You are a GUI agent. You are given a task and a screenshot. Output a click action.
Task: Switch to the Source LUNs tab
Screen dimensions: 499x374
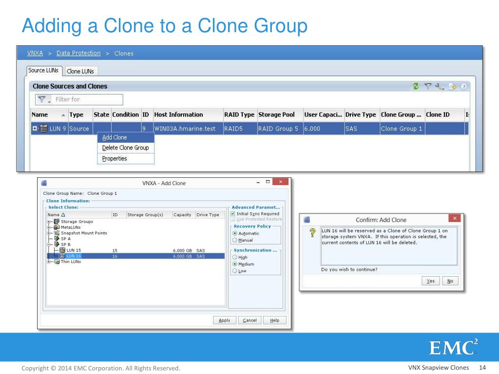pos(43,70)
